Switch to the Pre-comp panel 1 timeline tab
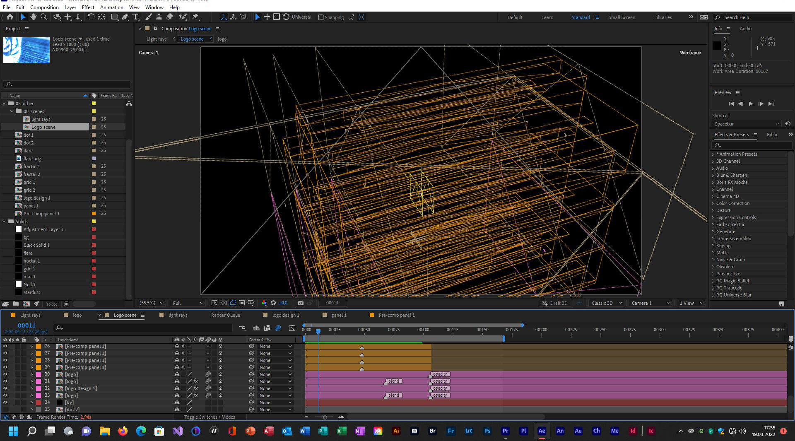Screen dimensions: 795x441 396,315
